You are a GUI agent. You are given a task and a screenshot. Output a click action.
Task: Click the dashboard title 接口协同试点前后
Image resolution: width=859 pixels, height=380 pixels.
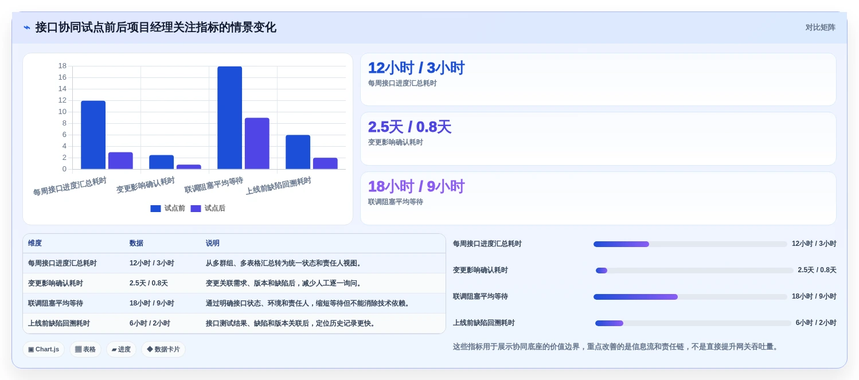pos(155,28)
